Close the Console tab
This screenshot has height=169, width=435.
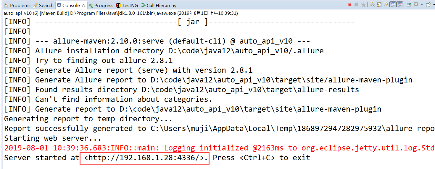pyautogui.click(x=83, y=5)
